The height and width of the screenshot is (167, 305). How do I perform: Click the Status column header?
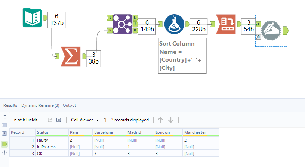[52, 132]
